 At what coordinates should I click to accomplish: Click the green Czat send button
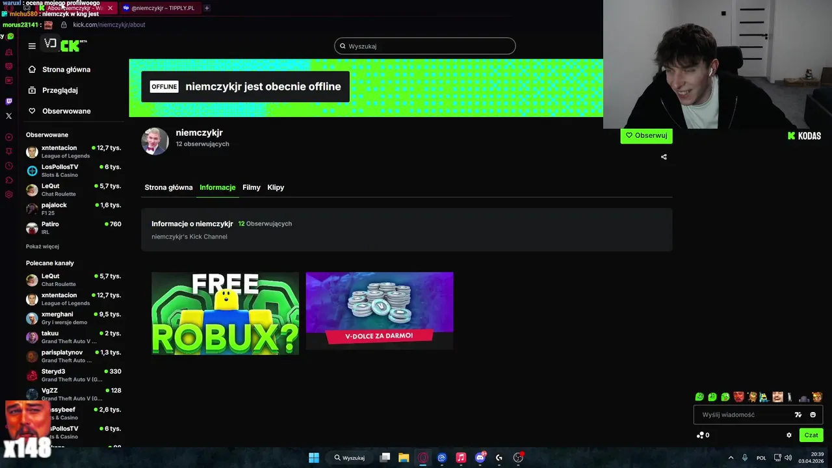(811, 435)
